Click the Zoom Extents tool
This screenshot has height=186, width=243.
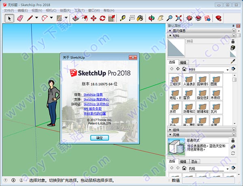coord(179,18)
